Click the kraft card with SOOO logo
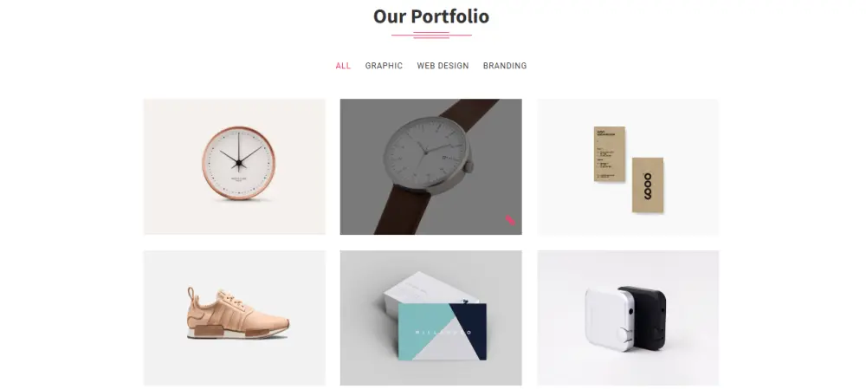Image resolution: width=866 pixels, height=389 pixels. pyautogui.click(x=647, y=185)
